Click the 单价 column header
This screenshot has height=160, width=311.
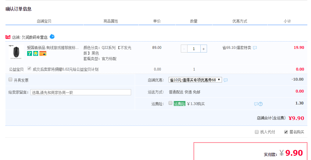[x=157, y=21]
